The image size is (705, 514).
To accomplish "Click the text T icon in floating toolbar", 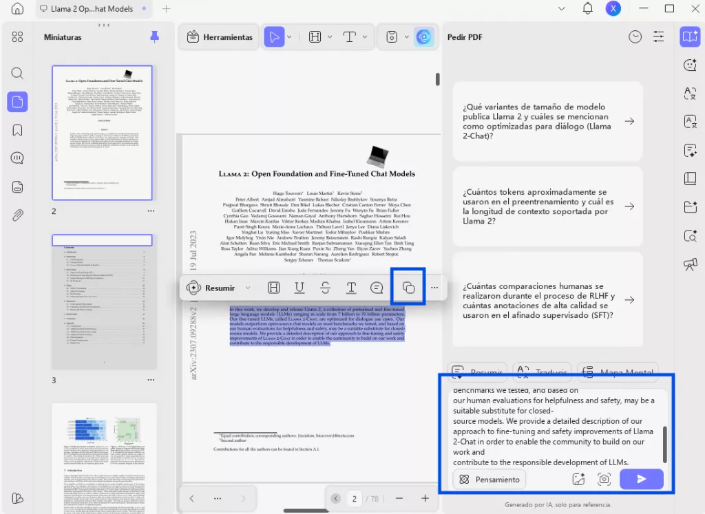I will point(351,288).
